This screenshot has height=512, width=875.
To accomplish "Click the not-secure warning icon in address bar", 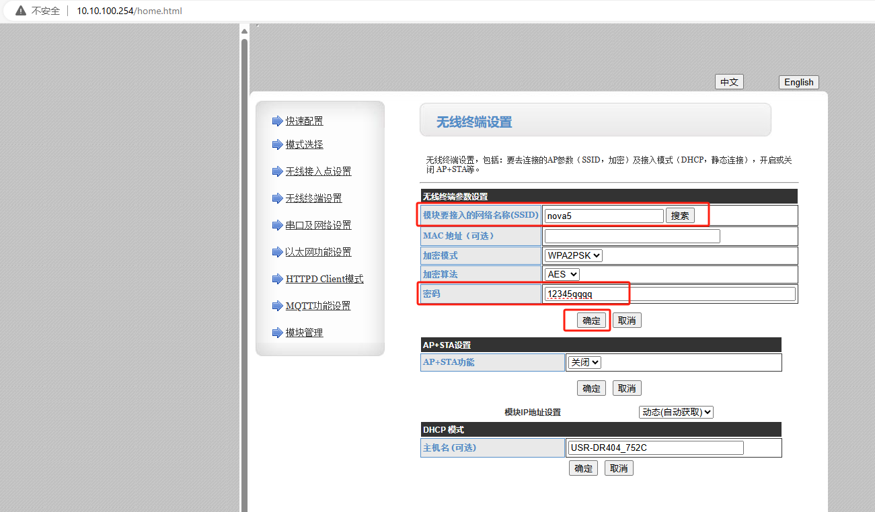I will click(21, 11).
